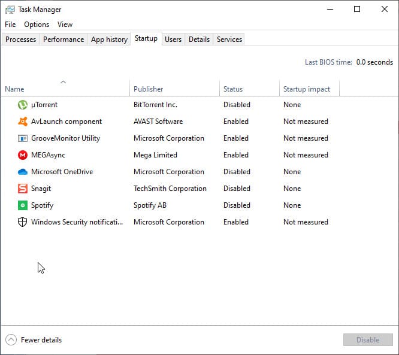Click the red MEGAsync icon
Viewport: 399px width, 355px height.
click(x=23, y=155)
